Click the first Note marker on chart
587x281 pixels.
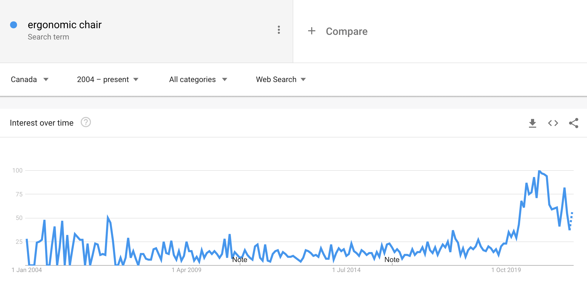coord(240,260)
